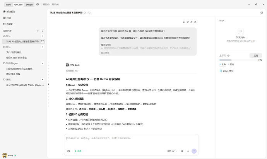The height and width of the screenshot is (159, 267).
Task: Click the filter icon in 任务列表 header
Action: pyautogui.click(x=43, y=31)
